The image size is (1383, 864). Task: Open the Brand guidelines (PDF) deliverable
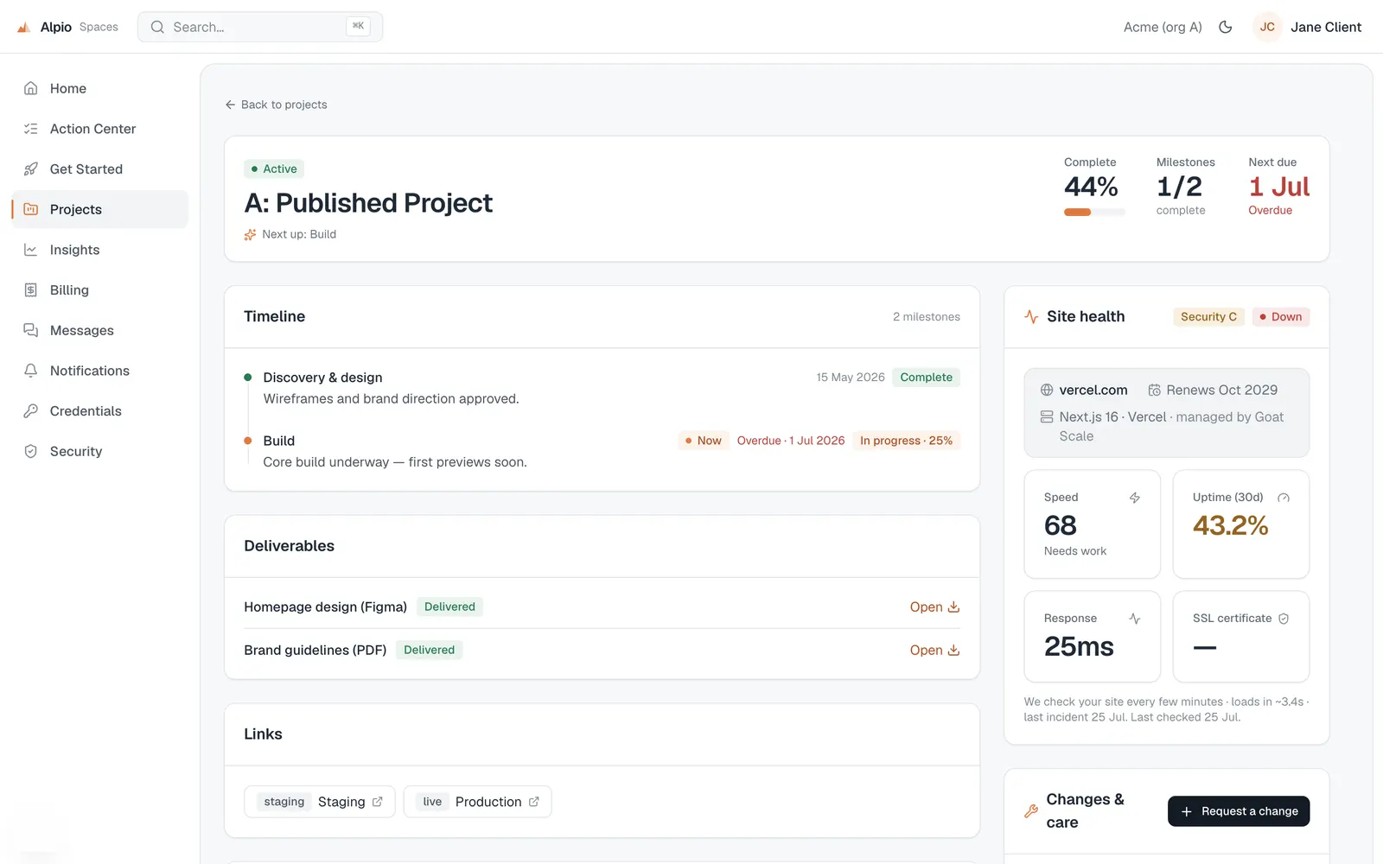tap(934, 650)
